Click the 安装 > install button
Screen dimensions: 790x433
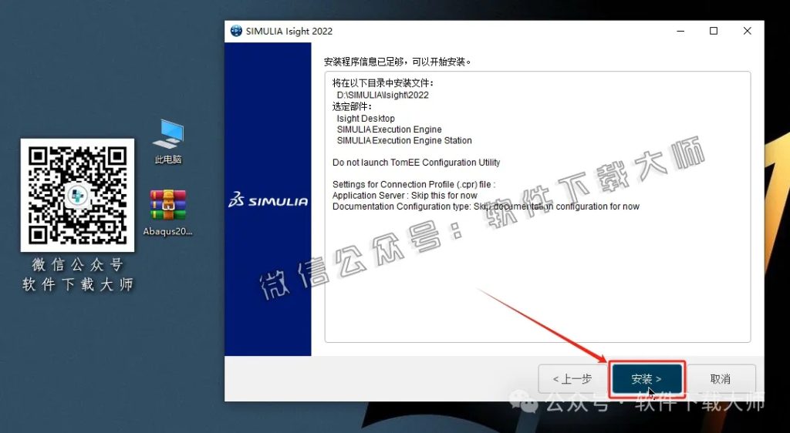pyautogui.click(x=647, y=379)
